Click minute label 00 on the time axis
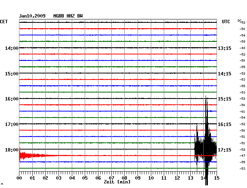 pyautogui.click(x=19, y=178)
